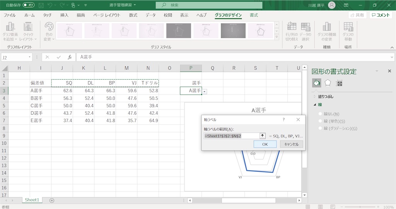Screen dimensions: 396x209
Task: Click キャンセル in the 軸ラベル dialog
Action: [292, 144]
